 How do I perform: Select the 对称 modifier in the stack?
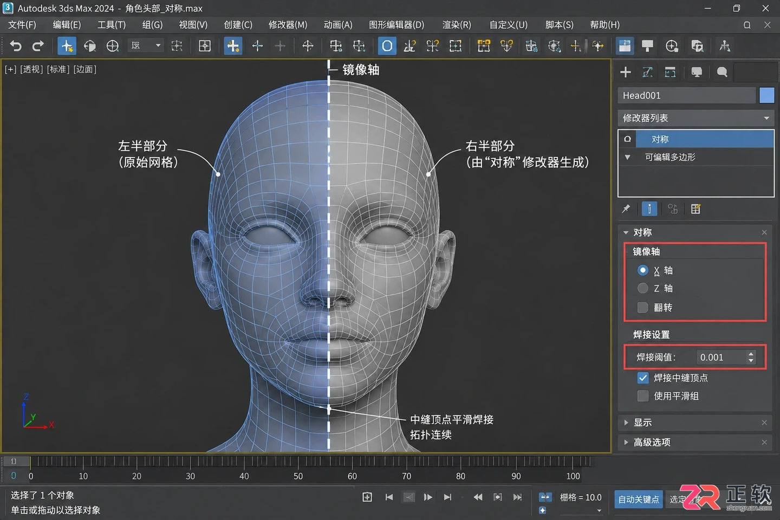pos(705,139)
